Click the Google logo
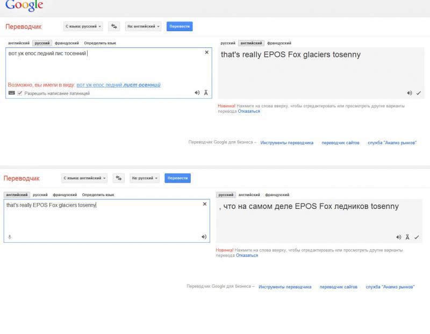This screenshot has width=430, height=334. (x=24, y=6)
